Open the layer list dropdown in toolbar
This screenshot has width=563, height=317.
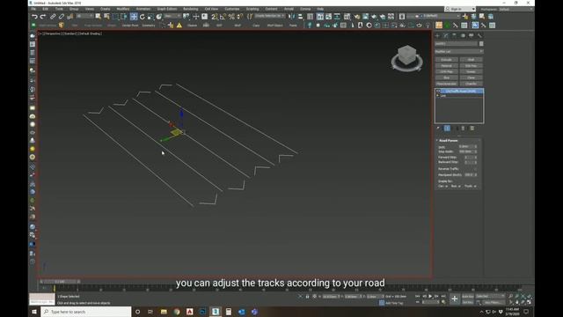434,16
